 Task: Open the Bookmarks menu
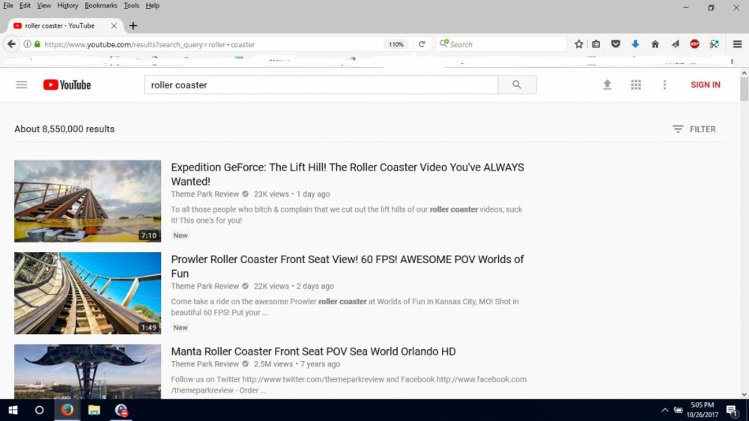point(100,5)
